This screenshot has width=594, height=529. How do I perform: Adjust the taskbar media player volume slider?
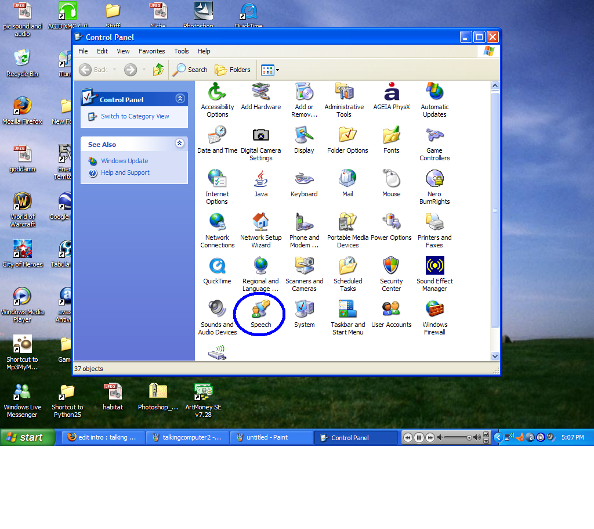(x=459, y=438)
